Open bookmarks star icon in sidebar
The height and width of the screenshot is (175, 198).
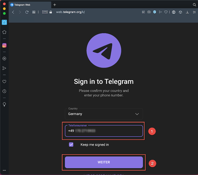click(4, 32)
